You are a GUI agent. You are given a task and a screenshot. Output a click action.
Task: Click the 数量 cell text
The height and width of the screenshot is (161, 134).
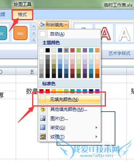[32, 91]
